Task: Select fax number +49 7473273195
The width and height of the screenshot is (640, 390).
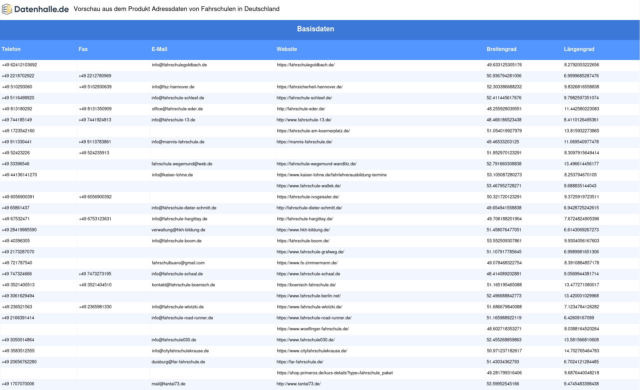Action: (x=95, y=274)
